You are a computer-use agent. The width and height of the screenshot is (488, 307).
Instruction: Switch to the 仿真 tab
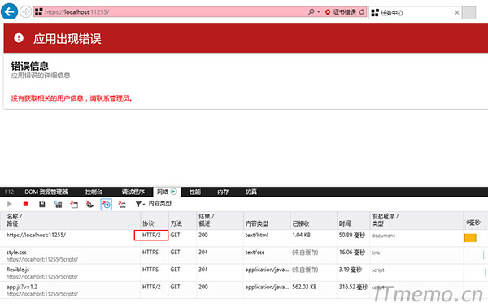pos(251,192)
